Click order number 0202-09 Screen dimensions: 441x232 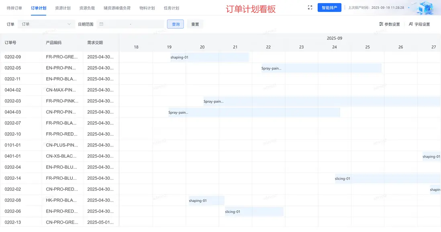tap(13, 57)
